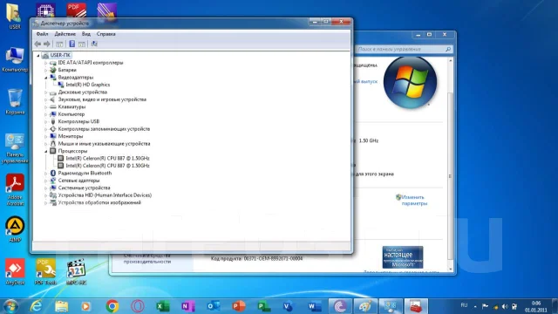
Task: Click Bluetooth icon in device tree
Action: pos(53,173)
